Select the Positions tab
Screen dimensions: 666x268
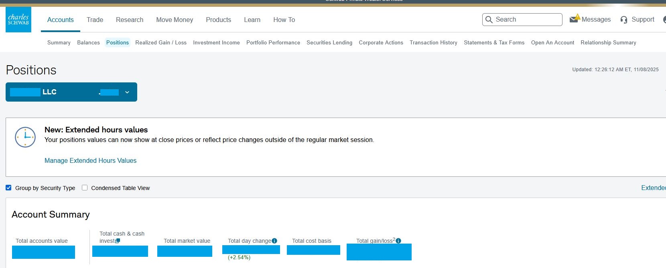coord(118,42)
